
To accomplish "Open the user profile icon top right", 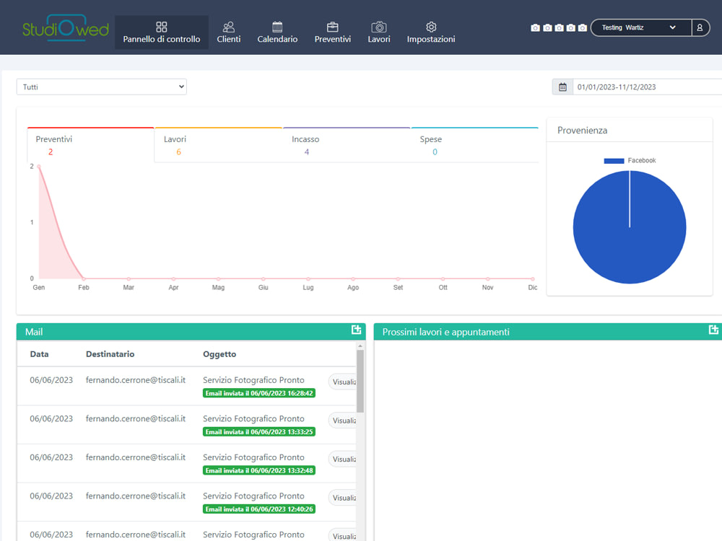I will coord(700,27).
